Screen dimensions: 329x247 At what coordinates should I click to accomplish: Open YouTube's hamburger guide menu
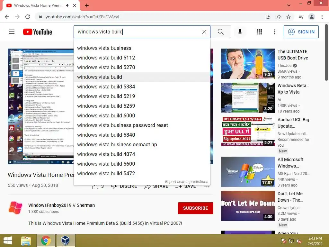tap(12, 32)
